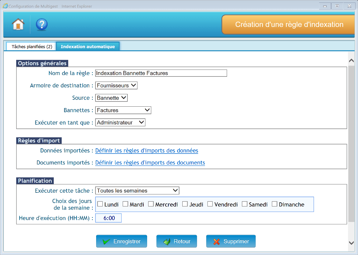The height and width of the screenshot is (255, 358).
Task: Open the Armoire de destination dropdown
Action: click(x=116, y=85)
